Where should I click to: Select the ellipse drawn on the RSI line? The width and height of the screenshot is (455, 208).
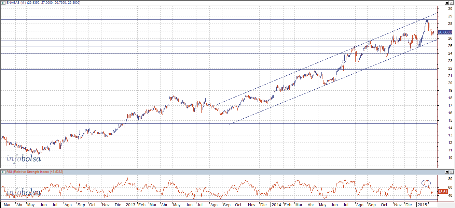coord(426,183)
